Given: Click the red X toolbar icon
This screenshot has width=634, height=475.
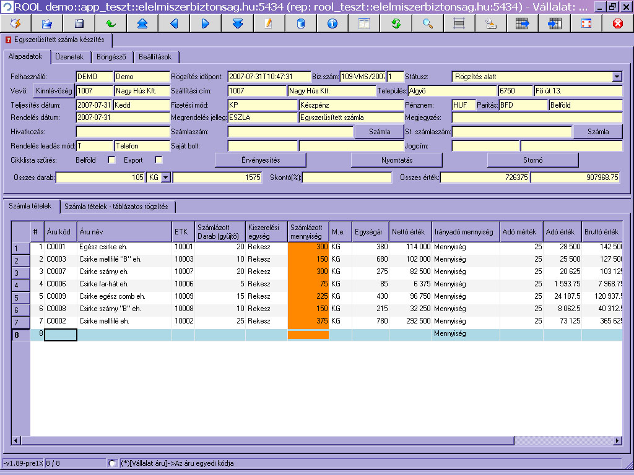Looking at the screenshot, I should [x=617, y=24].
